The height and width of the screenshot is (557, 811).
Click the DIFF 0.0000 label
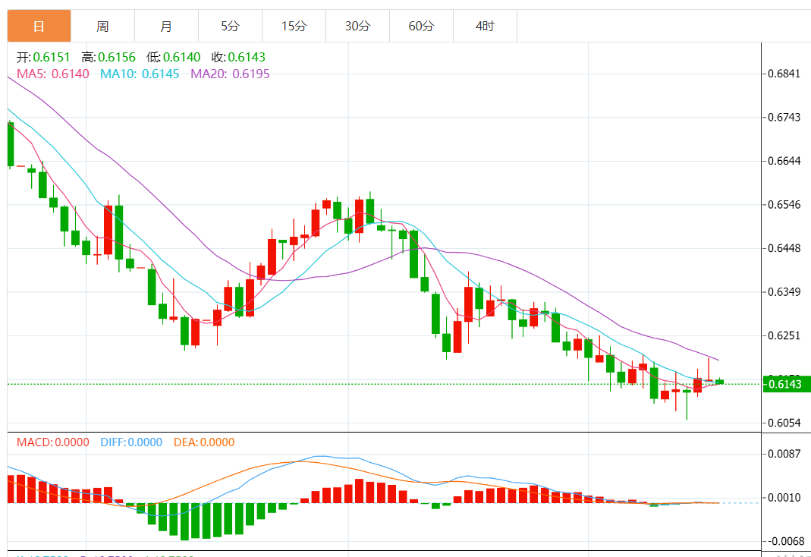131,442
